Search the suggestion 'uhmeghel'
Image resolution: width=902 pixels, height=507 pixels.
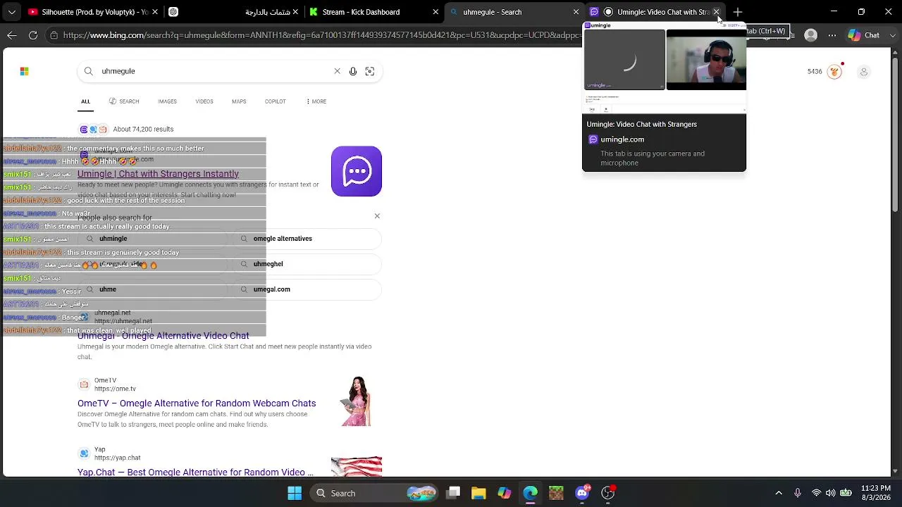pos(307,264)
